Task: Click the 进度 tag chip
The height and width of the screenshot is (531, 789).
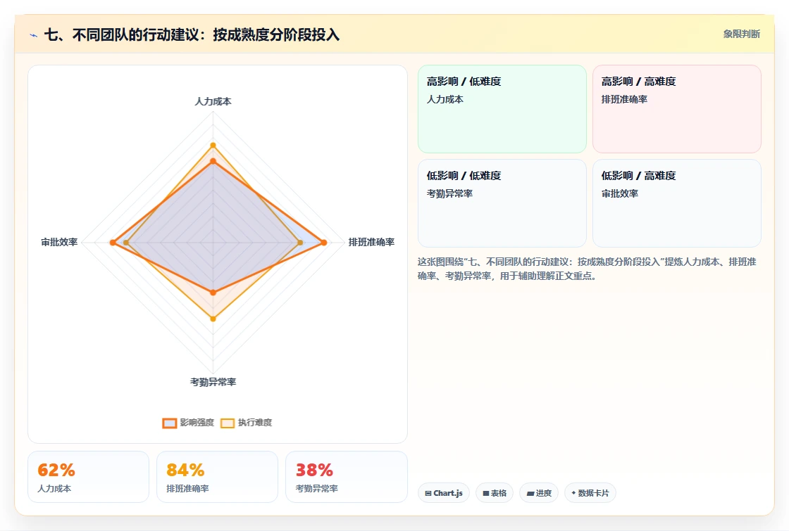Action: [539, 493]
